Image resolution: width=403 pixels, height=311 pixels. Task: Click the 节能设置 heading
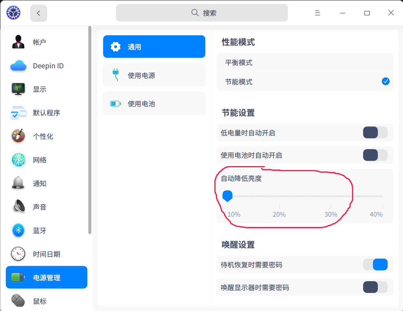coord(238,113)
